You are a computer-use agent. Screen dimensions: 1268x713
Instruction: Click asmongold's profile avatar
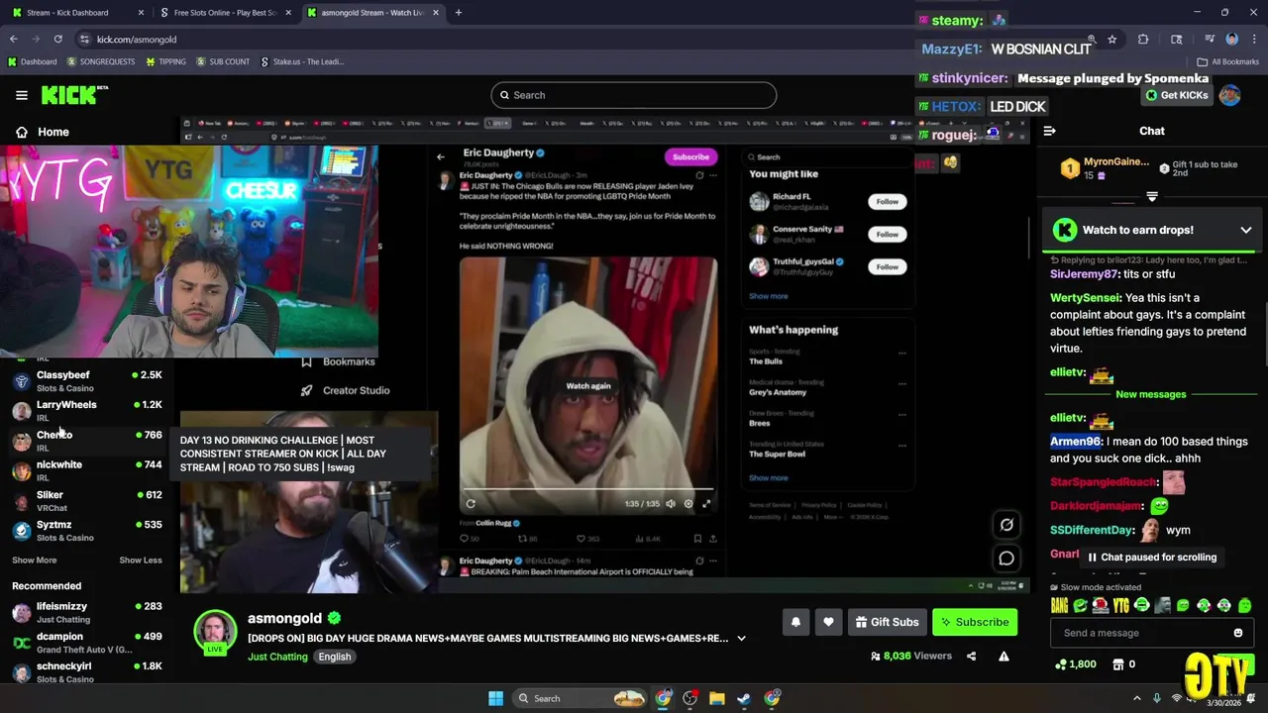(215, 631)
